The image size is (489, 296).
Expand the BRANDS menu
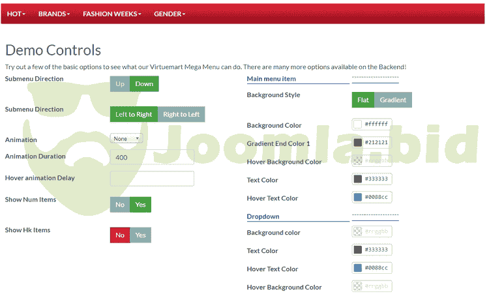53,14
